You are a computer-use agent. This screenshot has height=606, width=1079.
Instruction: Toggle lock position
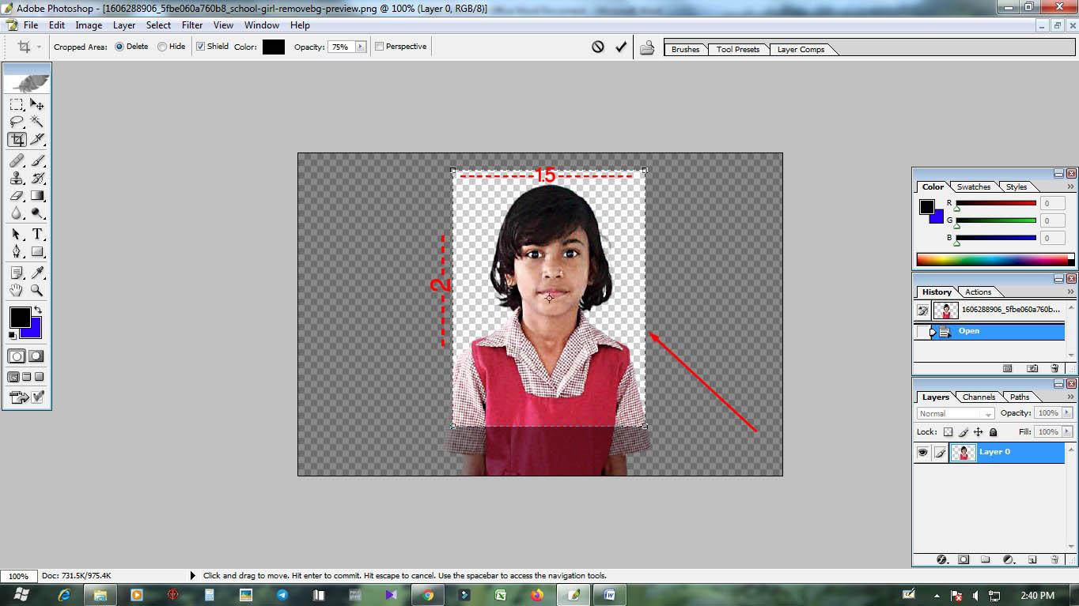tap(978, 432)
